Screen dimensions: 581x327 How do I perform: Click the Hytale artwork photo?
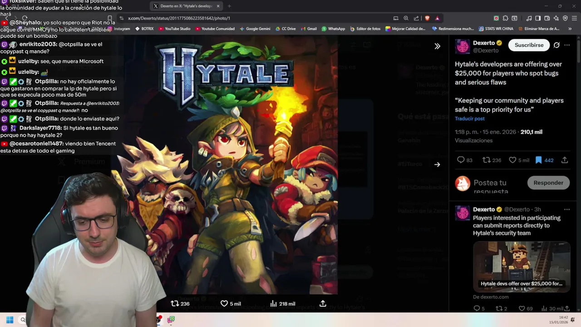(x=224, y=164)
